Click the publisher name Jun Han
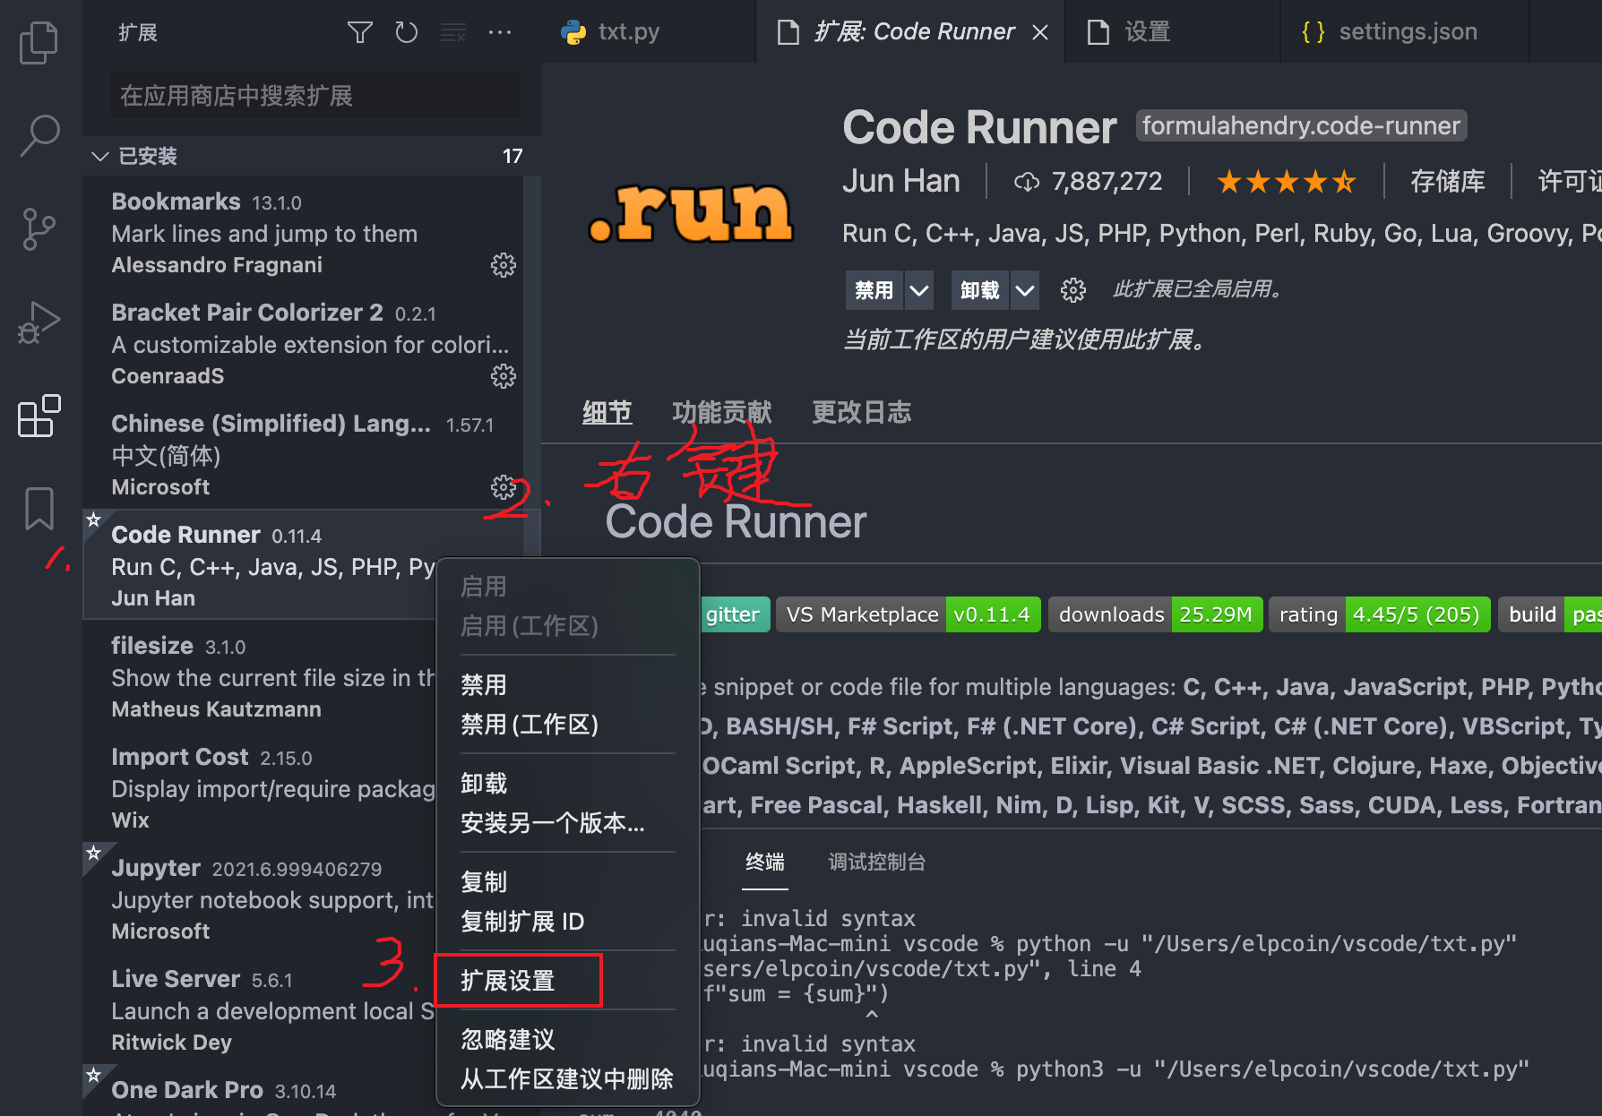The width and height of the screenshot is (1602, 1116). (901, 182)
